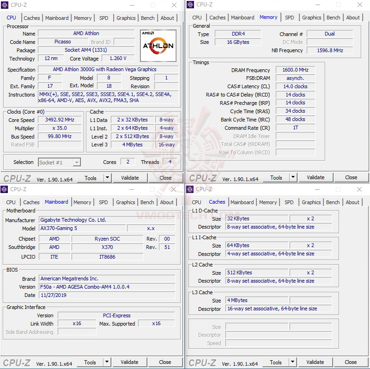Click LPCIO value IT8686
The width and height of the screenshot is (370, 369).
pos(107,257)
